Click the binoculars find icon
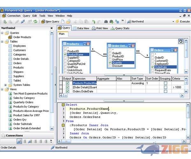The height and width of the screenshot is (159, 191). pos(106,22)
